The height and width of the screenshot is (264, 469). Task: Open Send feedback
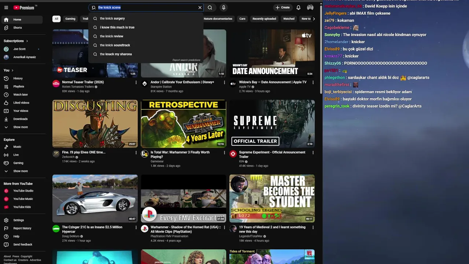23,245
